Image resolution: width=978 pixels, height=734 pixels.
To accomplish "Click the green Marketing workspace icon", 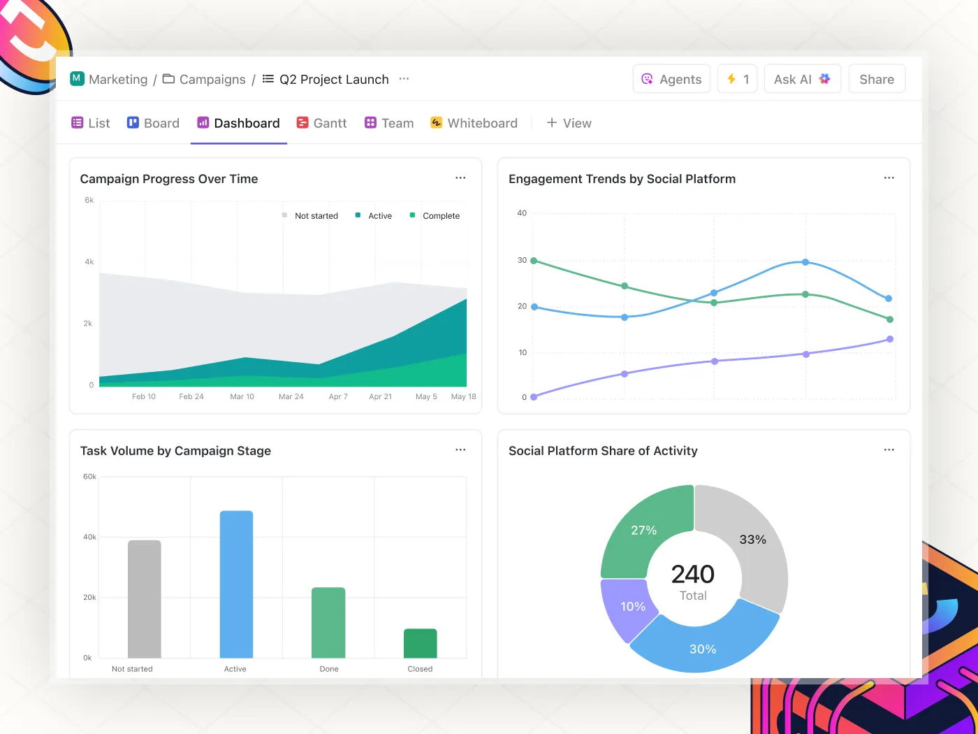I will click(x=77, y=79).
